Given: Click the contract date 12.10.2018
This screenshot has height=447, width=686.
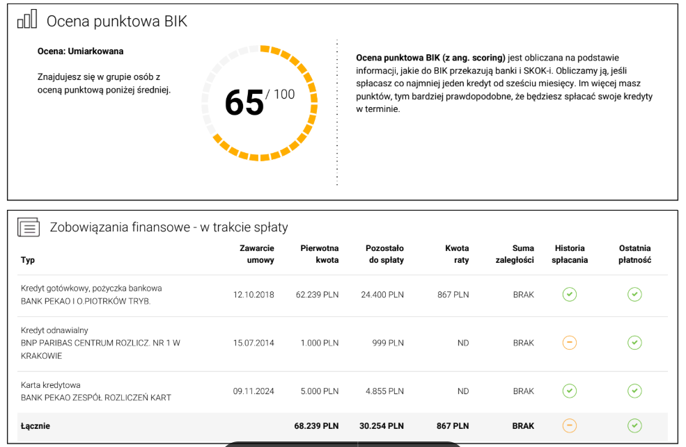Looking at the screenshot, I should [x=254, y=295].
